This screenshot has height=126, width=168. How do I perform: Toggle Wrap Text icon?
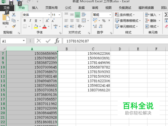84,15
